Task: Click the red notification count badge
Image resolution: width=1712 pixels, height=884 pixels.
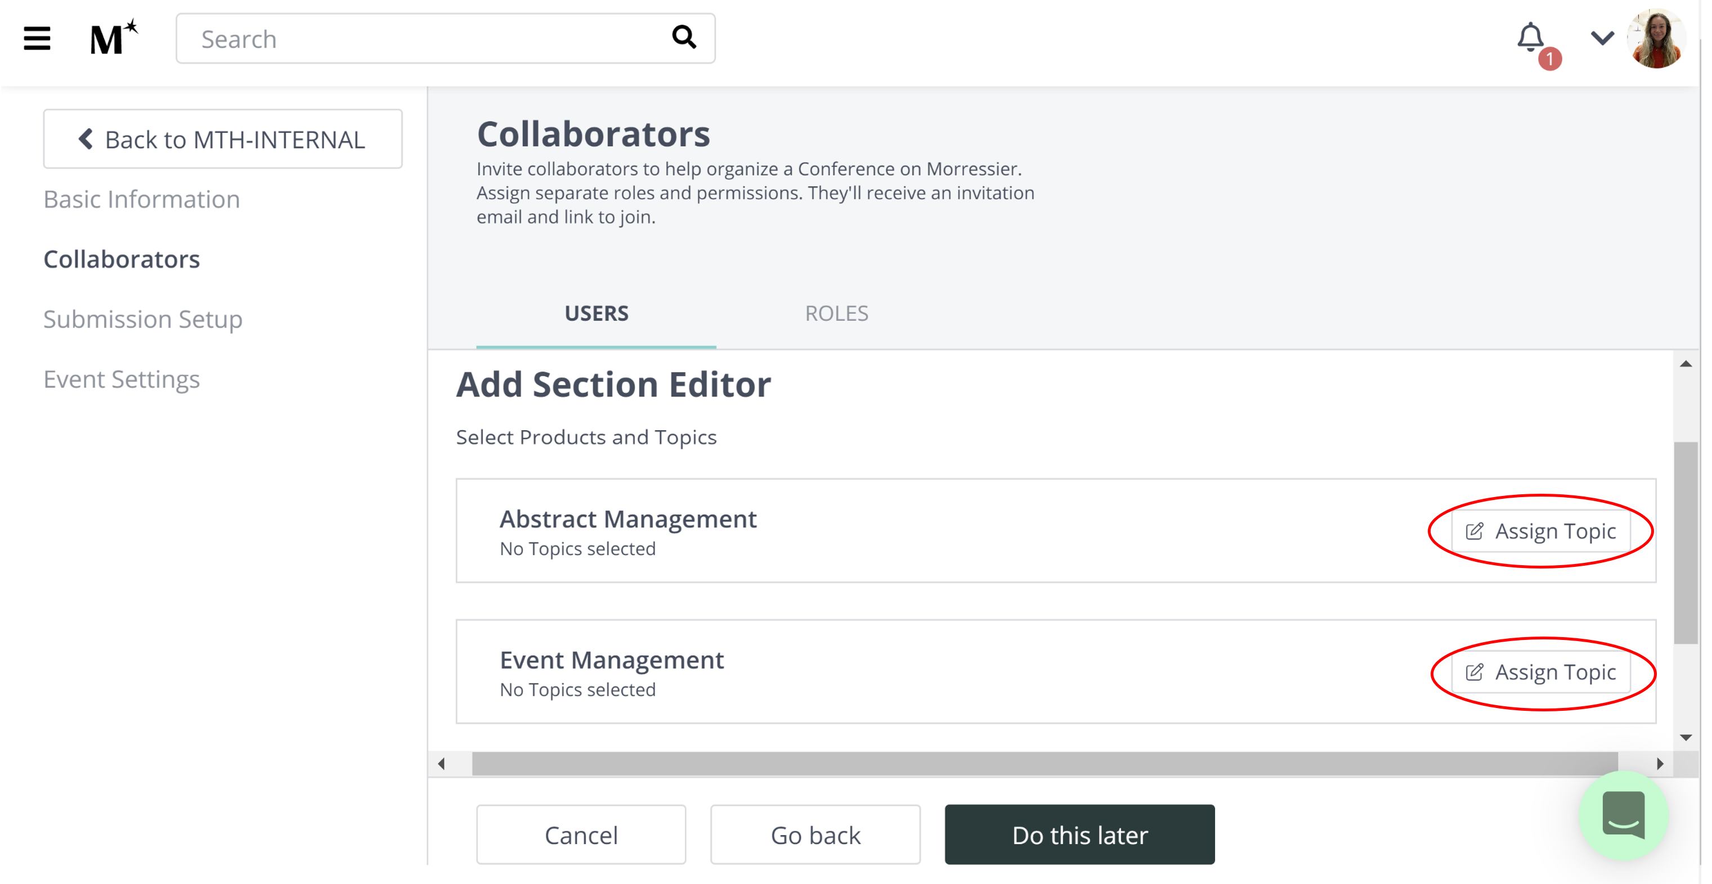Action: click(x=1550, y=59)
